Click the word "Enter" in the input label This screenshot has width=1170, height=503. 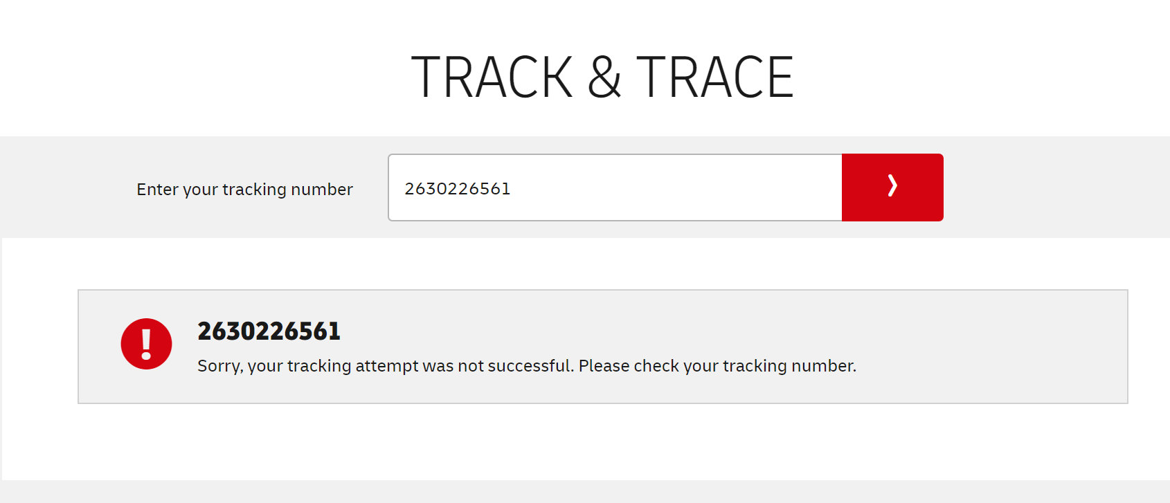[x=157, y=190]
